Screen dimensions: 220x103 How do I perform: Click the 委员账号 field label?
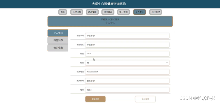[80, 81]
